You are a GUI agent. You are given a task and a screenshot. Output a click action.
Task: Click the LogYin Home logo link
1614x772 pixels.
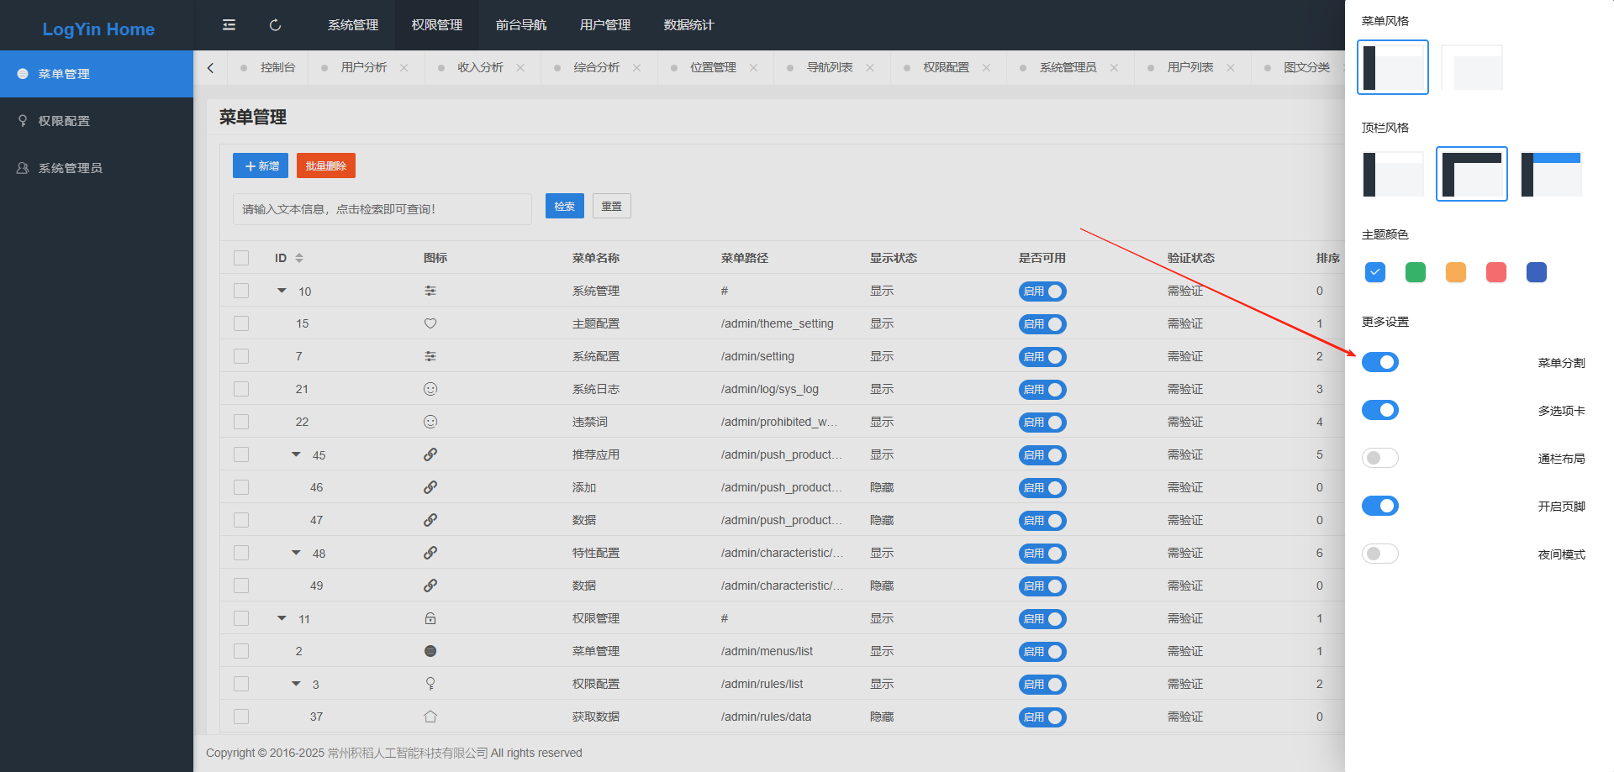[x=98, y=29]
